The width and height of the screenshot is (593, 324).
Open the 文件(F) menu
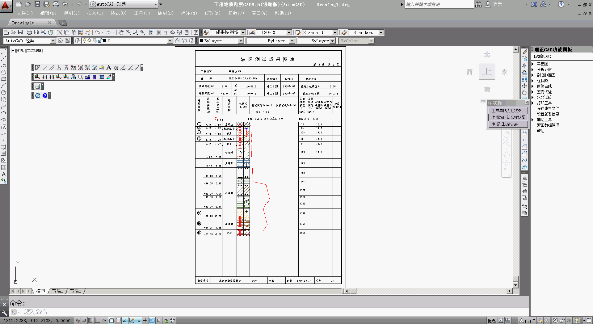tap(25, 13)
